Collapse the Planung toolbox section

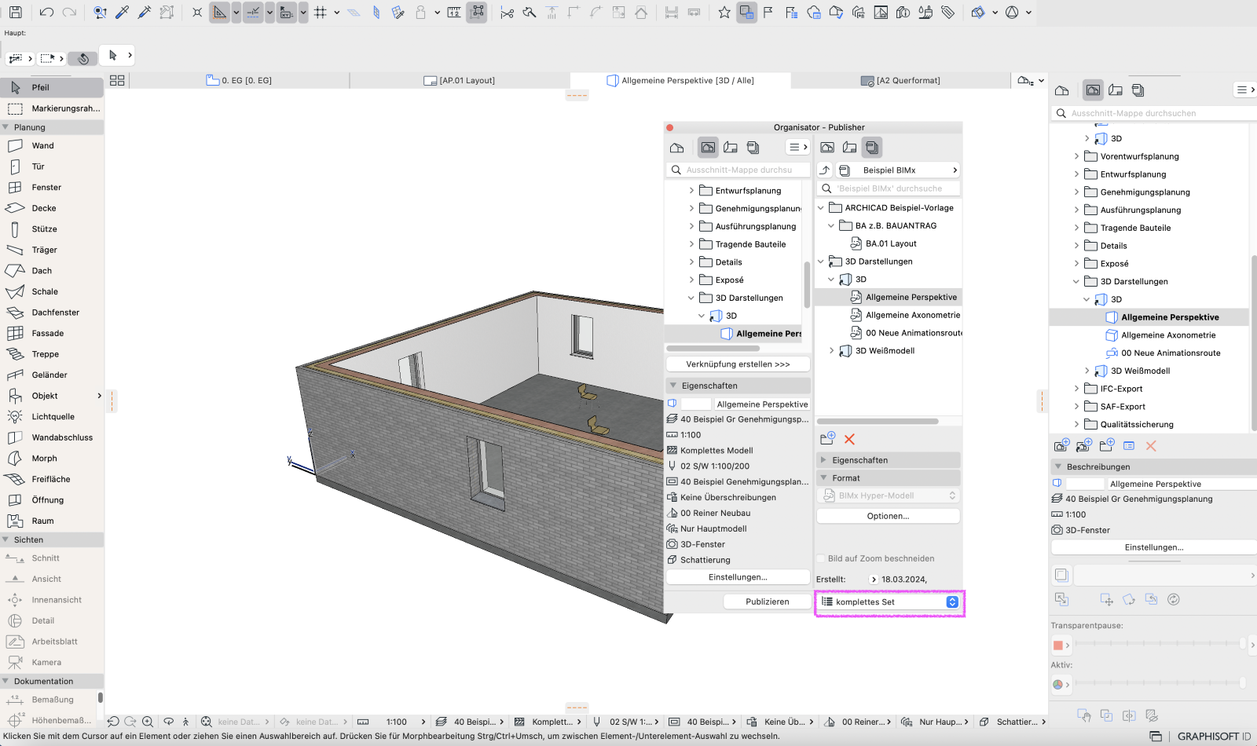click(x=5, y=127)
